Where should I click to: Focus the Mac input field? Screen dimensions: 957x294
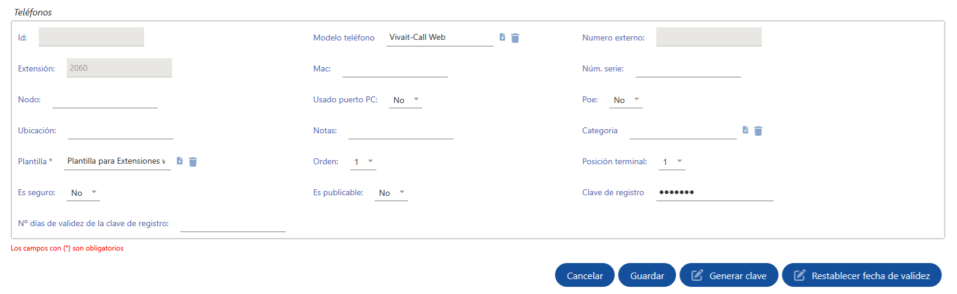pyautogui.click(x=395, y=69)
